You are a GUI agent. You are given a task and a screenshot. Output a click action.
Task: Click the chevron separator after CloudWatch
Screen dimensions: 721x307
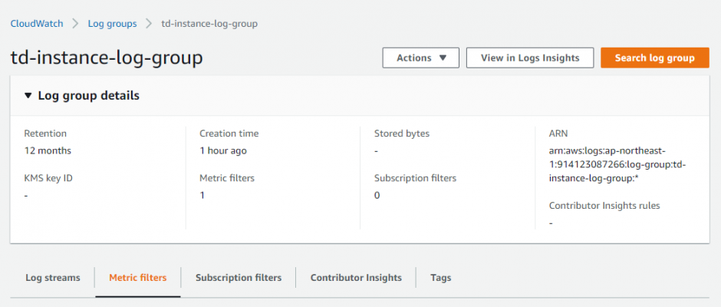tap(75, 23)
